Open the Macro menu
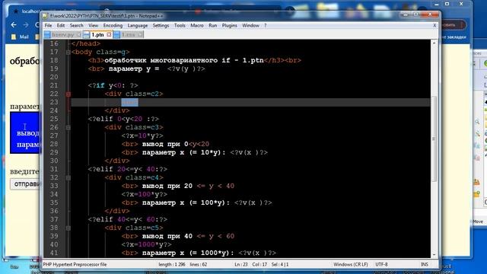The height and width of the screenshot is (274, 487). click(197, 25)
